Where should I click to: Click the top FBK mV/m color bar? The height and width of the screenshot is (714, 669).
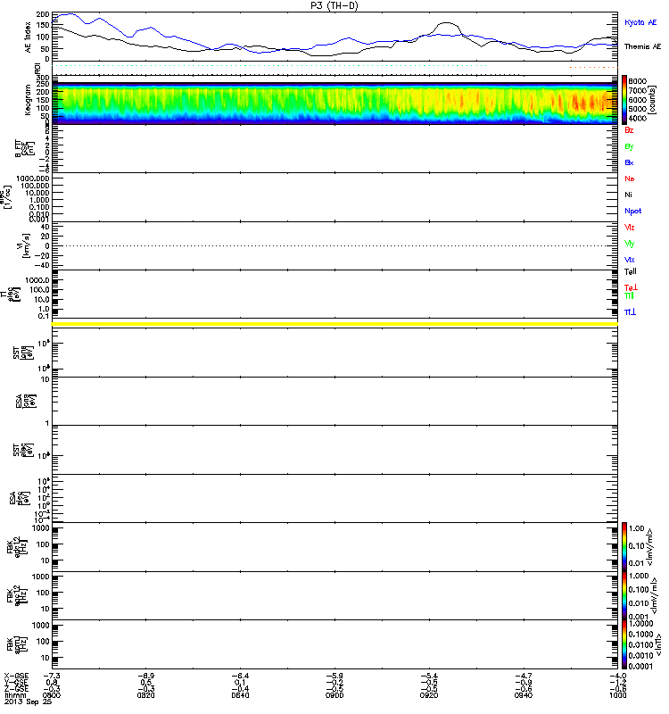624,546
